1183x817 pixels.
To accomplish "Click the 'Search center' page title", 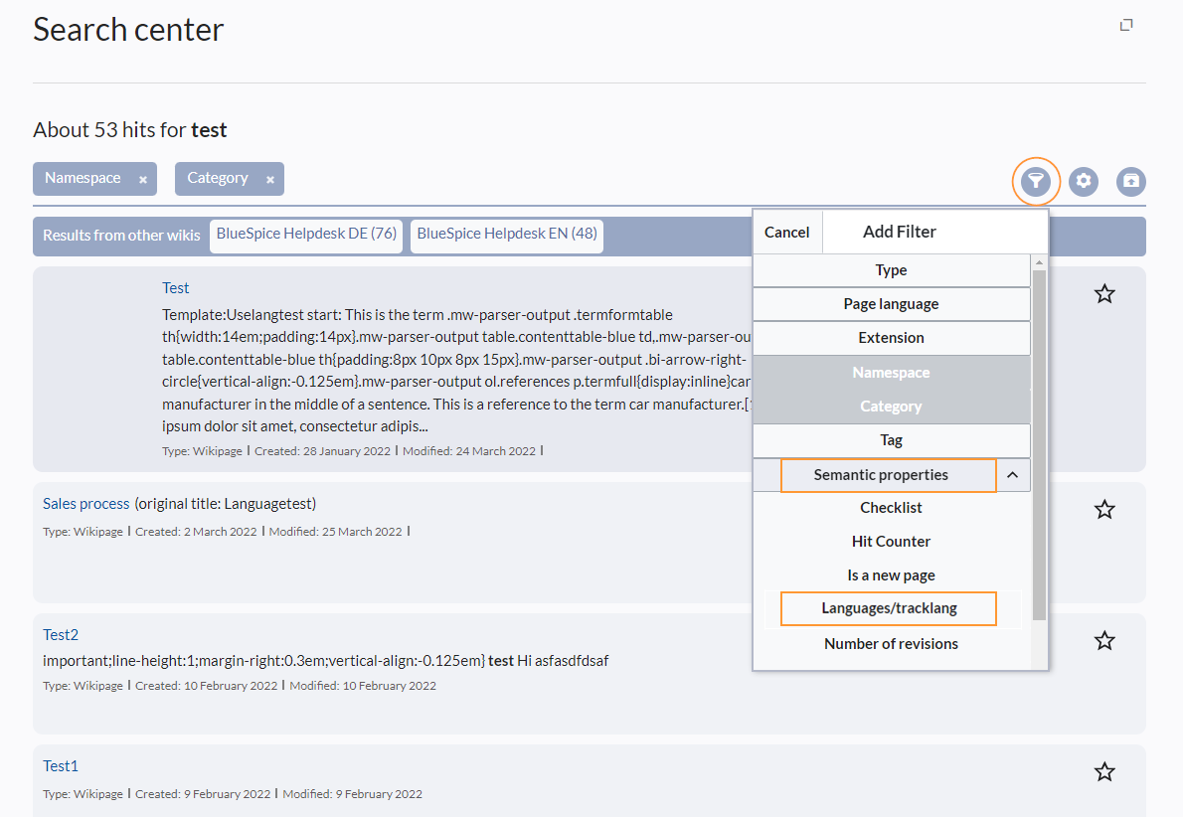I will [x=128, y=30].
